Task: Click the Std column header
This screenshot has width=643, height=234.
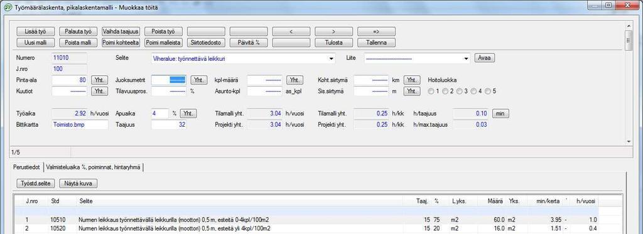Action: tap(62, 201)
